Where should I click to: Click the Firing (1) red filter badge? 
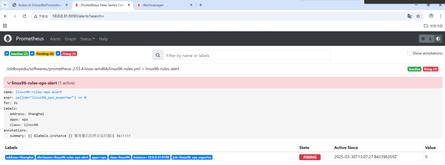[x=69, y=54]
